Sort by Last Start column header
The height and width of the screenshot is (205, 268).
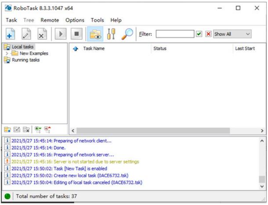click(x=245, y=49)
